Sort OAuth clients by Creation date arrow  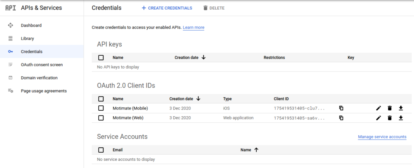198,99
